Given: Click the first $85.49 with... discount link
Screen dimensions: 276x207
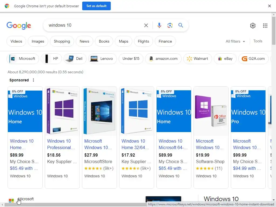Looking at the screenshot, I should coord(24,168).
